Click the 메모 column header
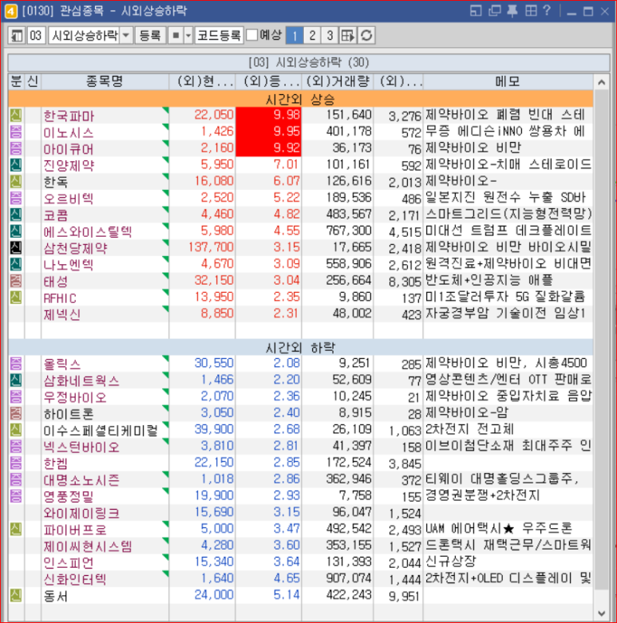 pos(508,82)
